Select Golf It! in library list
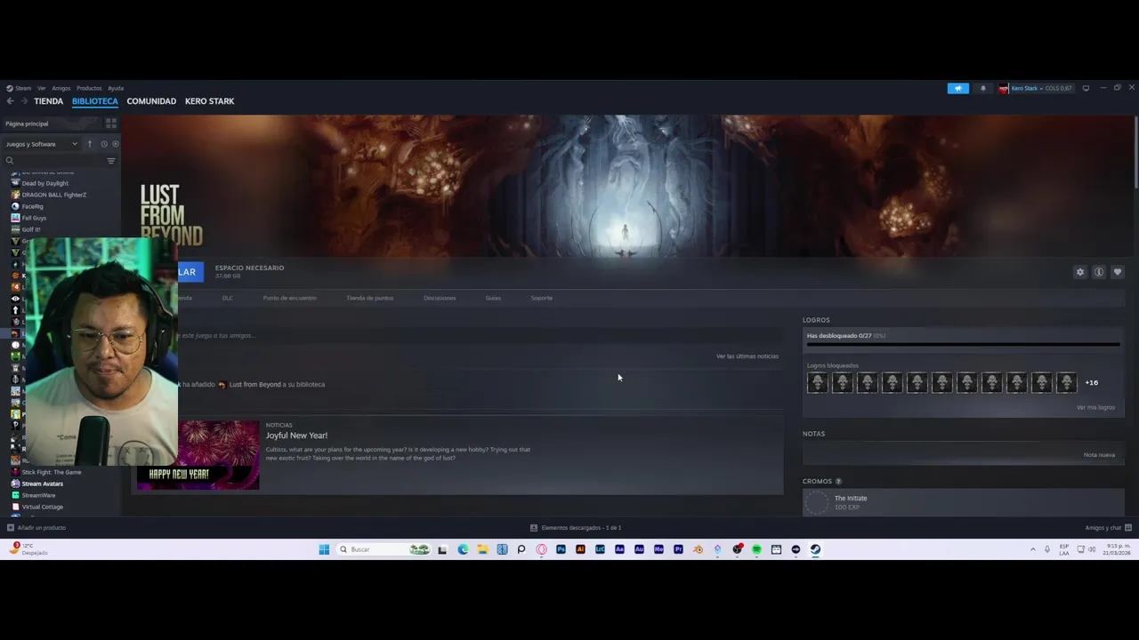1139x640 pixels. click(30, 229)
